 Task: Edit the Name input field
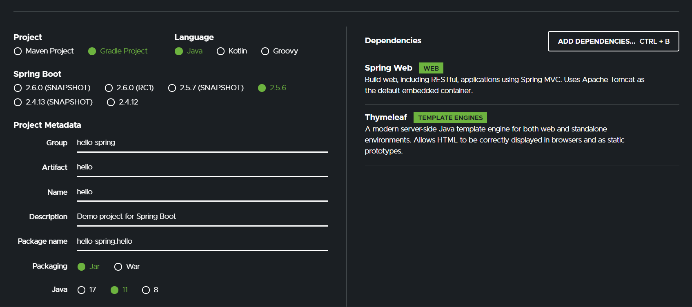[202, 192]
